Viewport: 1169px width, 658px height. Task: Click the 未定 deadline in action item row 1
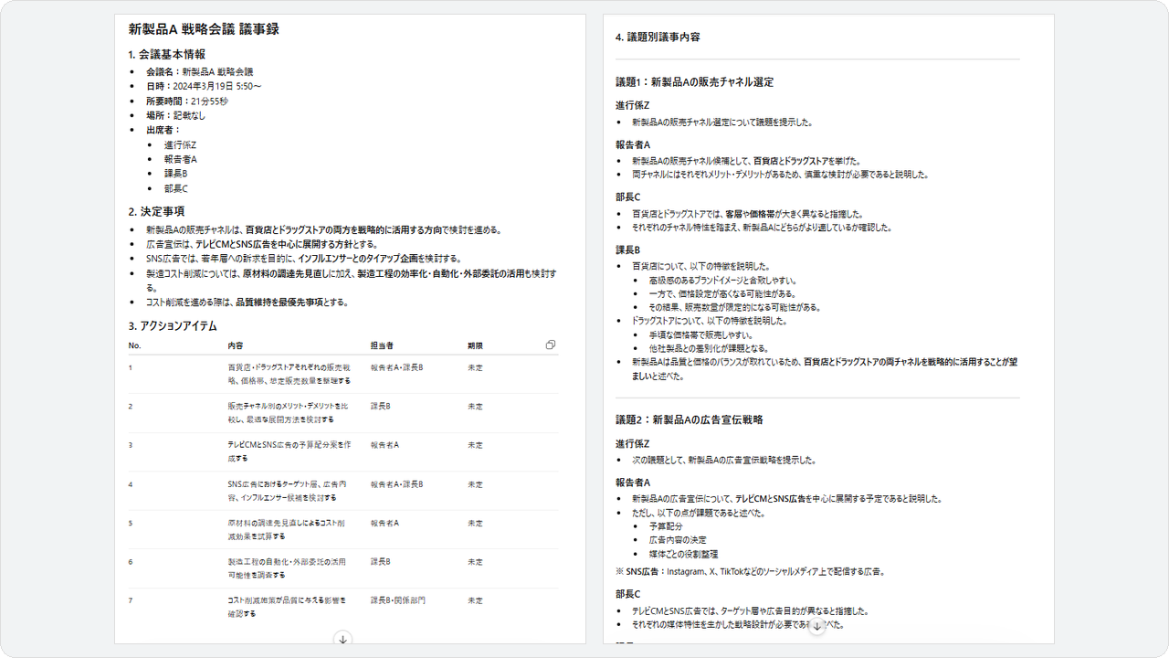(475, 367)
